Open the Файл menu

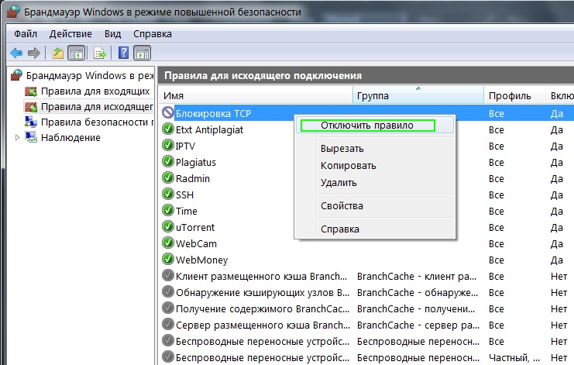26,34
